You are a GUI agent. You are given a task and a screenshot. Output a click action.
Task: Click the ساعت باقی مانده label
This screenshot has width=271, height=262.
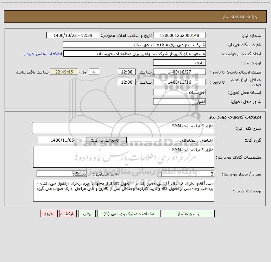(x=32, y=72)
